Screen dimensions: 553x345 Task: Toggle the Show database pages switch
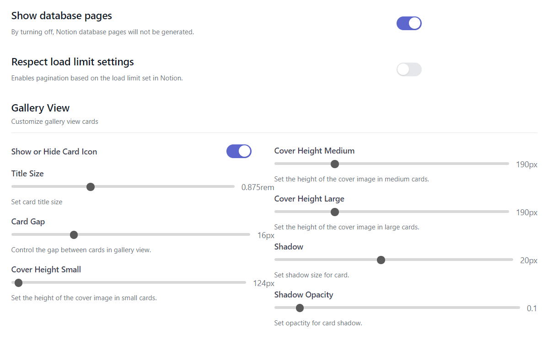pyautogui.click(x=409, y=23)
